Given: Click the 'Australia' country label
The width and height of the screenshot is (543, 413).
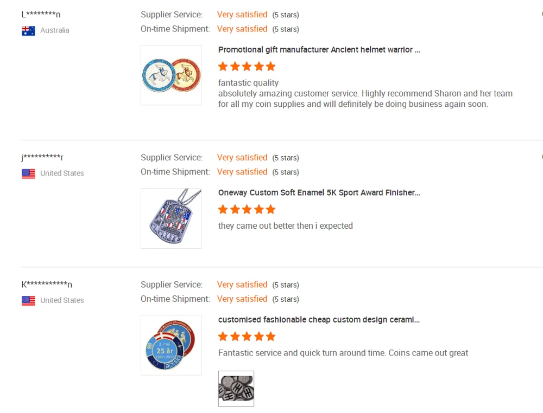Looking at the screenshot, I should pos(55,30).
